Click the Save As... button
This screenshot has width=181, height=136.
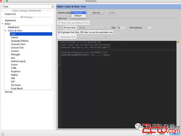97,12
